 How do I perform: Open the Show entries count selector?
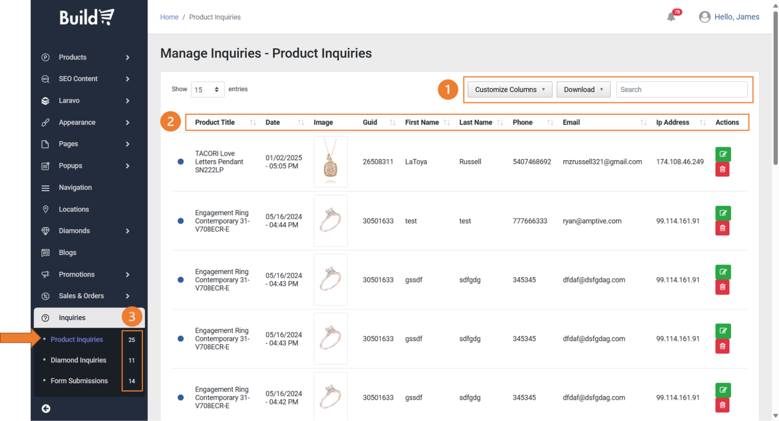[x=207, y=90]
